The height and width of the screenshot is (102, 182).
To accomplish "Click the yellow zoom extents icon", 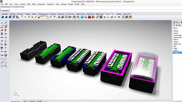I will click(x=2, y=62).
